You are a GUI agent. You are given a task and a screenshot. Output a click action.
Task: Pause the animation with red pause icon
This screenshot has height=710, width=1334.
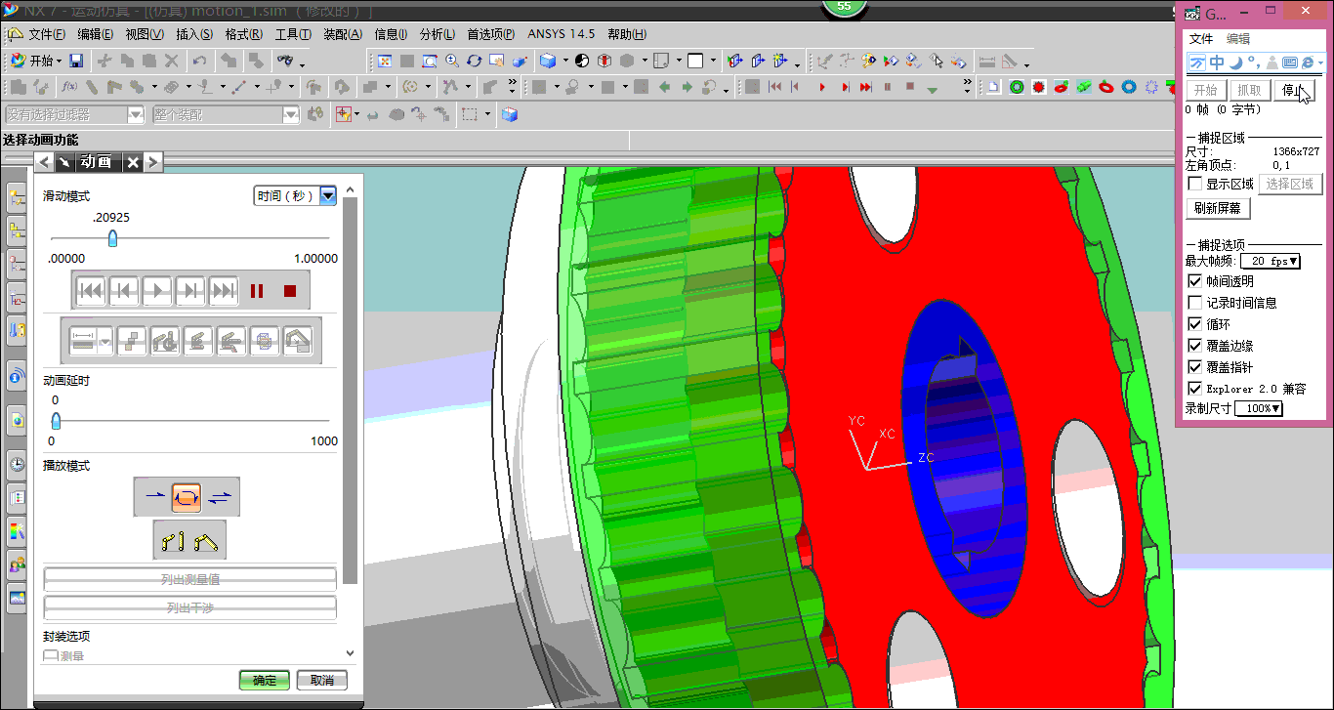257,290
